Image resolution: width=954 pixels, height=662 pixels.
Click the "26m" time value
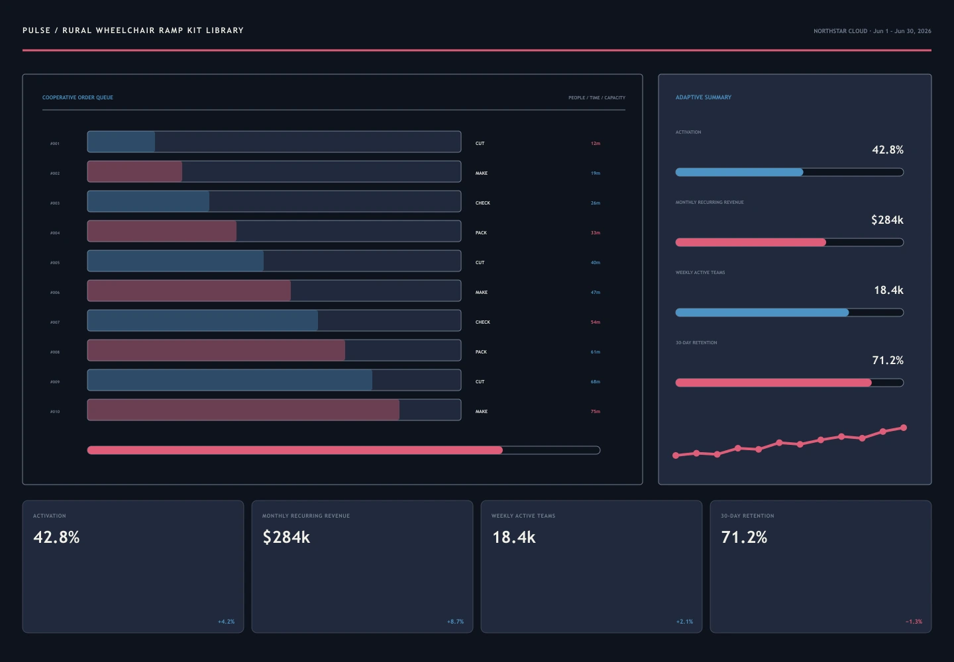click(596, 203)
